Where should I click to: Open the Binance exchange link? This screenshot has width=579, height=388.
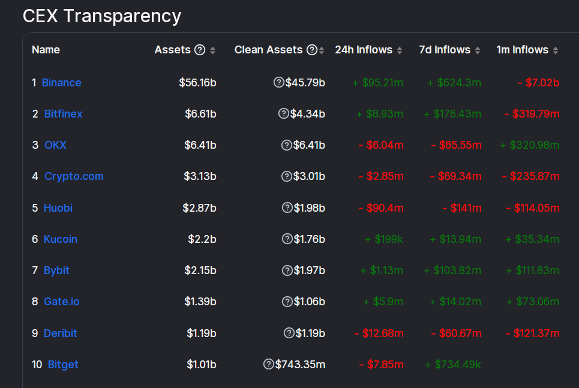coord(62,83)
